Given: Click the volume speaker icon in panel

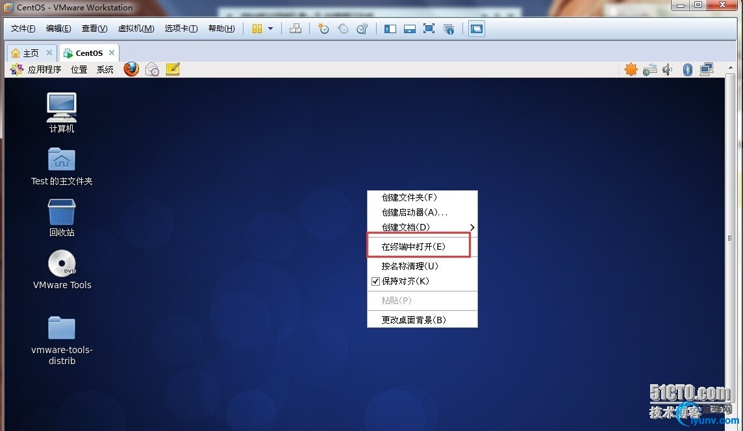Looking at the screenshot, I should pos(668,69).
